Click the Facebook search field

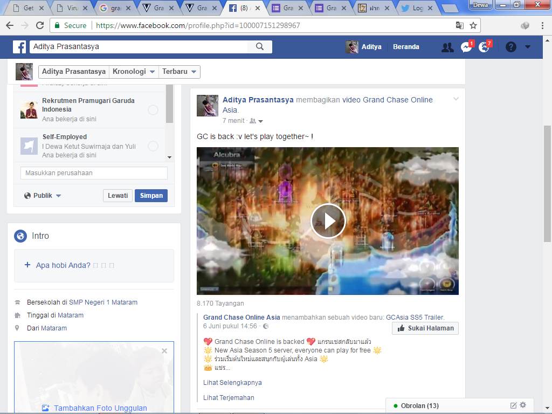pos(139,46)
